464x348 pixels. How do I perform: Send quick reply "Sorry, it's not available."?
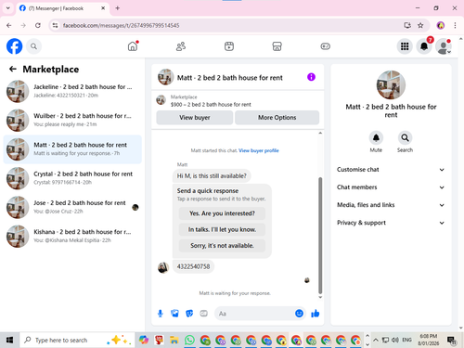click(x=222, y=246)
